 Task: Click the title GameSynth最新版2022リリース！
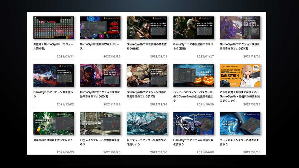pyautogui.click(x=100, y=46)
